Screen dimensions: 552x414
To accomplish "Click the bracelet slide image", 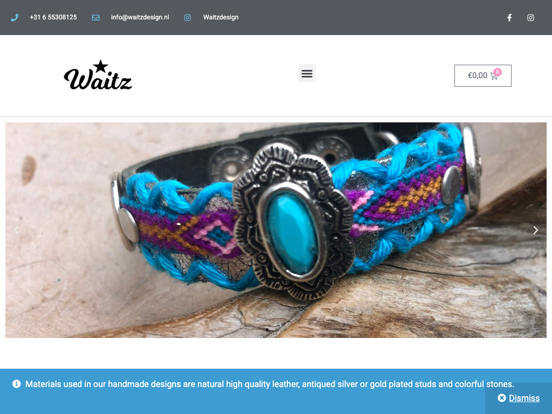I will tap(276, 230).
